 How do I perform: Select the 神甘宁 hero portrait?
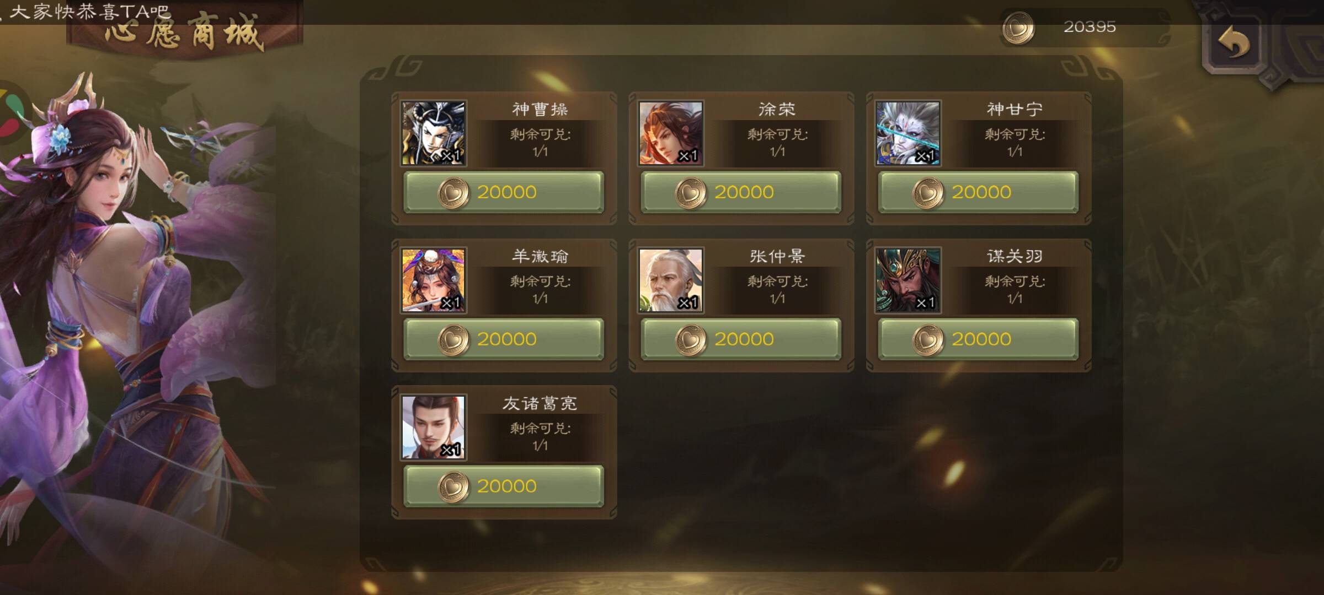tap(908, 133)
